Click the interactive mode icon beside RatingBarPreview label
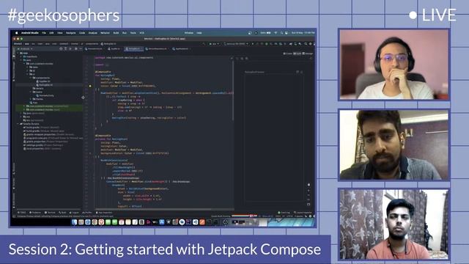Viewport: 469px width, 264px height. [298, 72]
